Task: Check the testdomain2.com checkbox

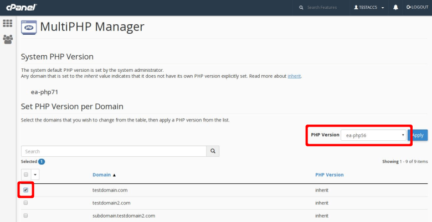Action: [25, 203]
